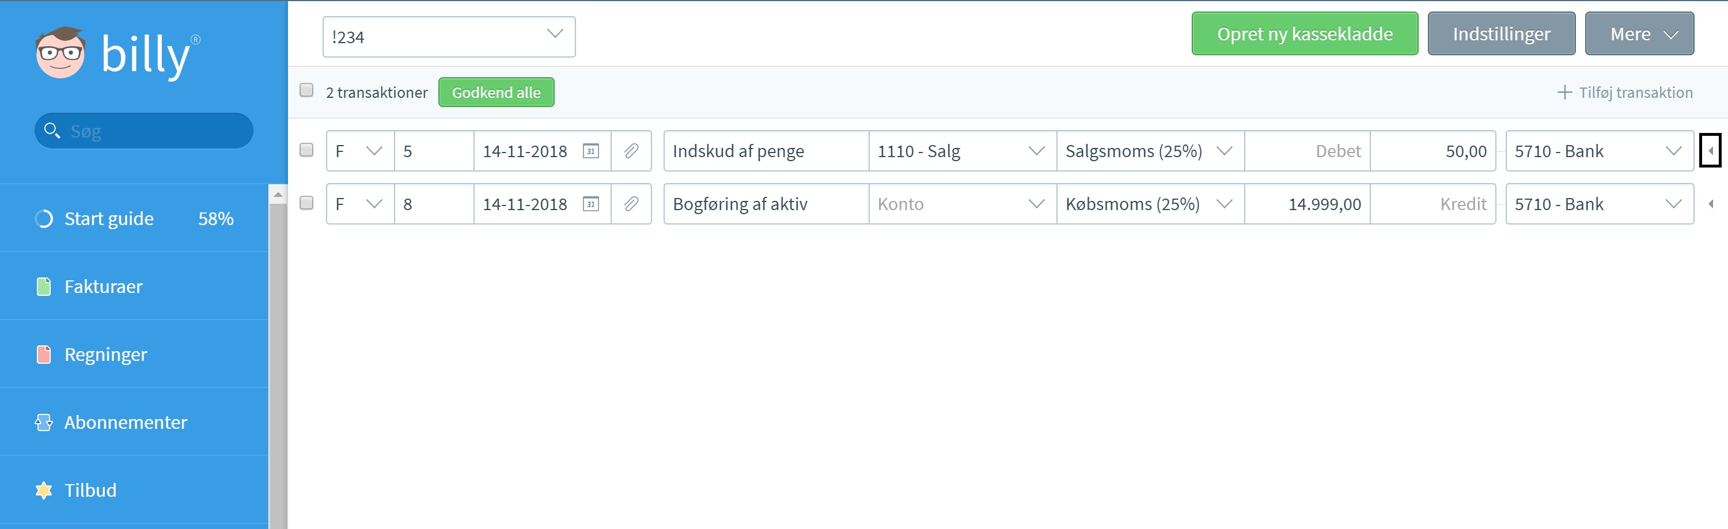Click the plus icon for Tilføj transaktion
Screen dimensions: 1728x529
click(1564, 93)
